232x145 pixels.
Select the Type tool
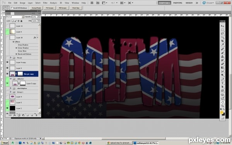(222, 83)
